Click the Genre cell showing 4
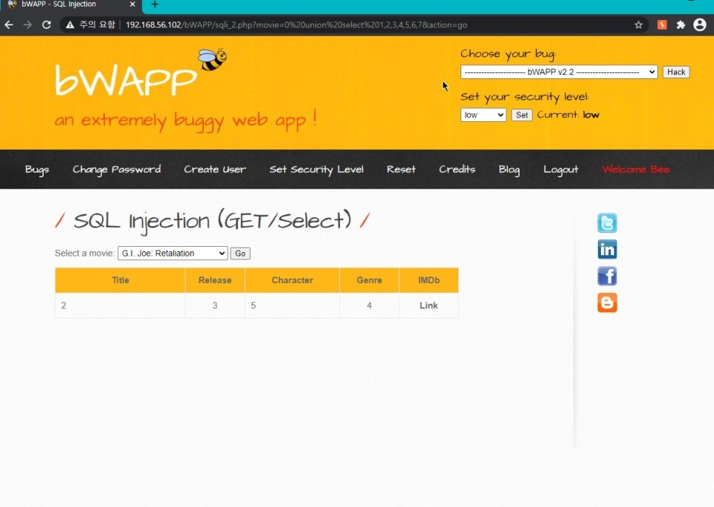Viewport: 714px width, 507px height. pos(370,305)
